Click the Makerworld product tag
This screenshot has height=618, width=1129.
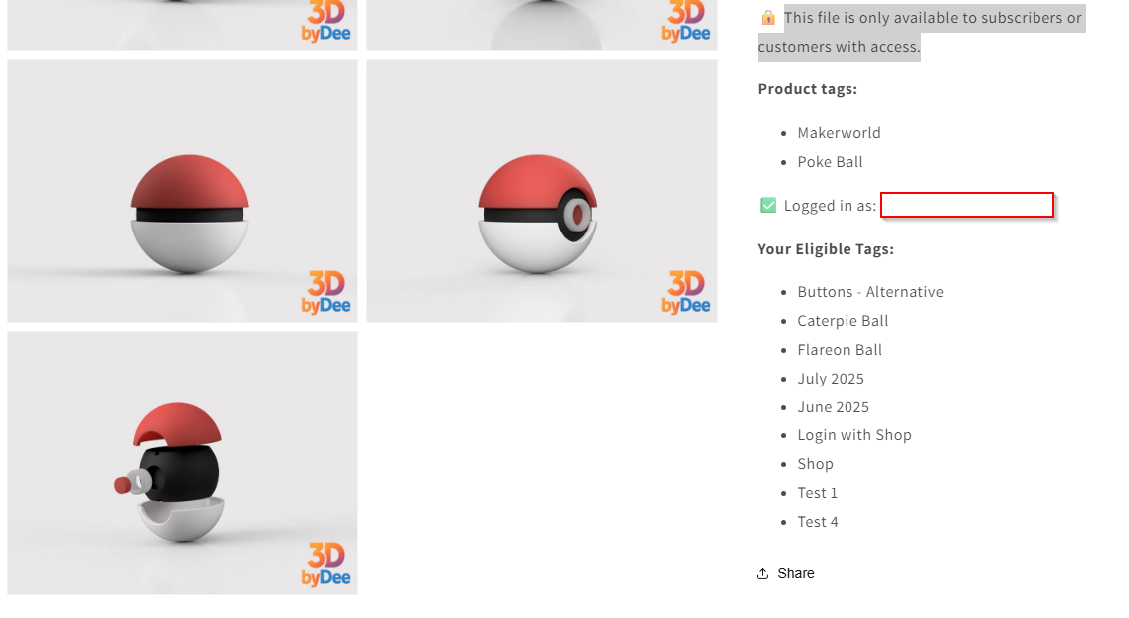pyautogui.click(x=839, y=133)
